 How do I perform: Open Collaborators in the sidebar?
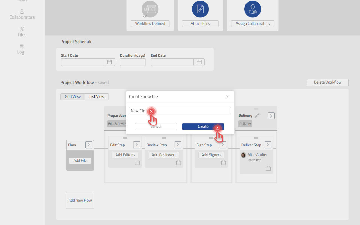pyautogui.click(x=22, y=14)
